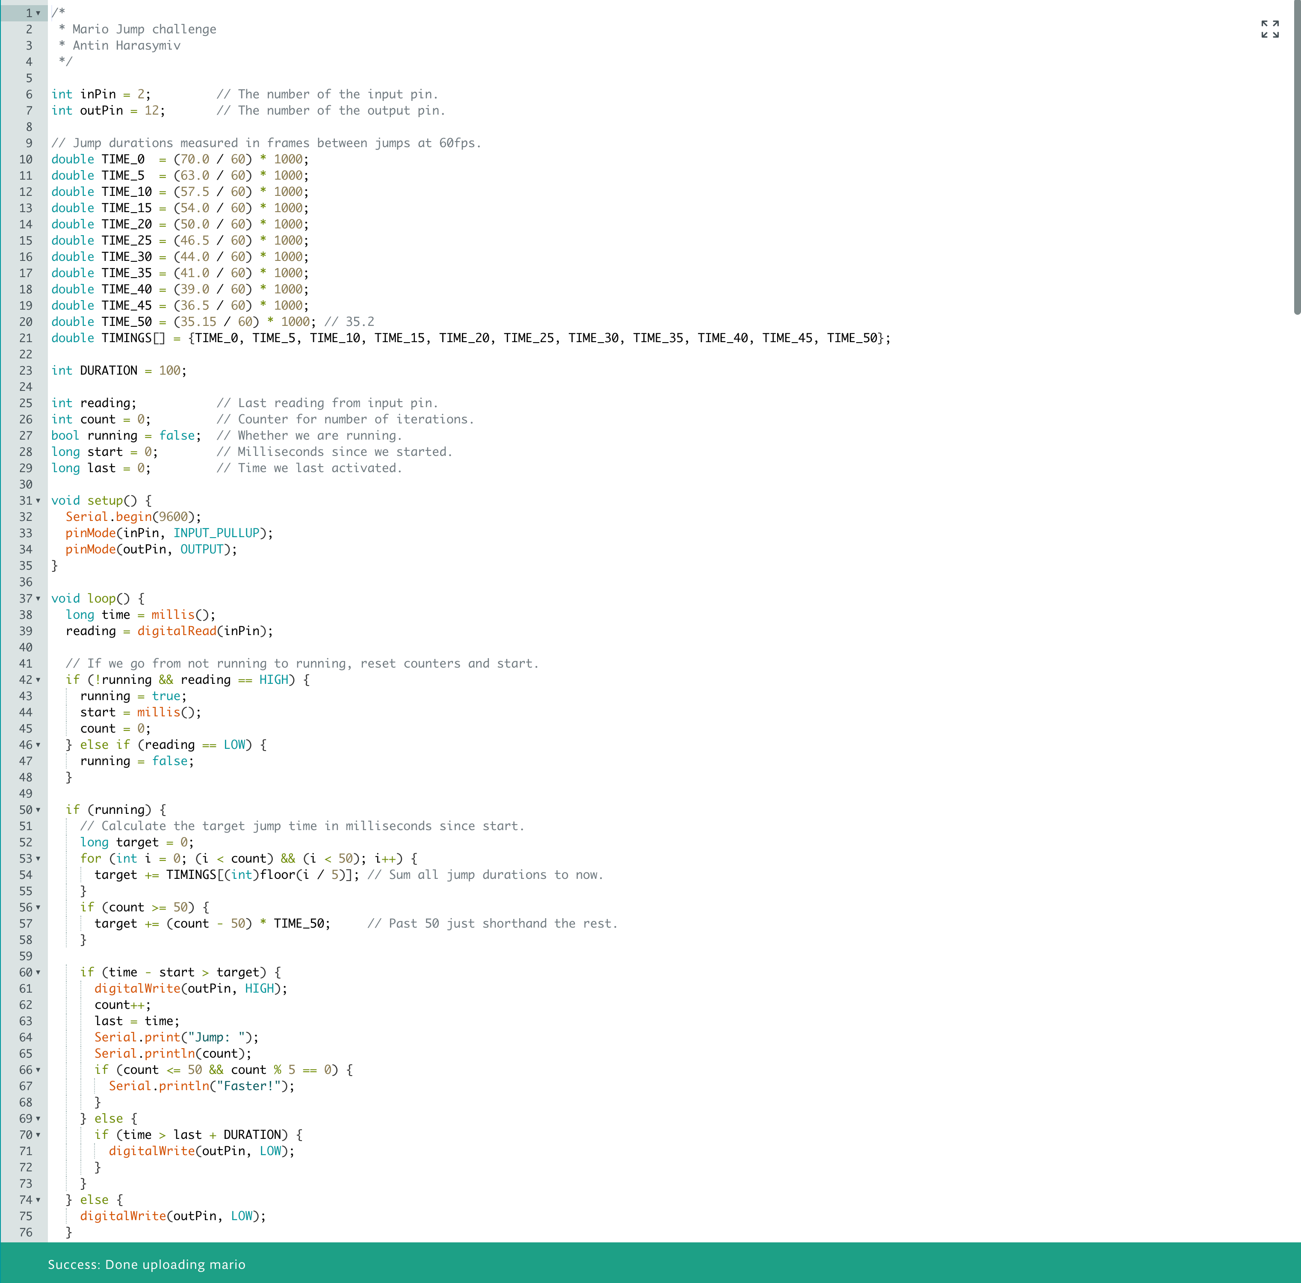Collapse the for loop at line 53
Viewport: 1301px width, 1283px height.
click(38, 859)
